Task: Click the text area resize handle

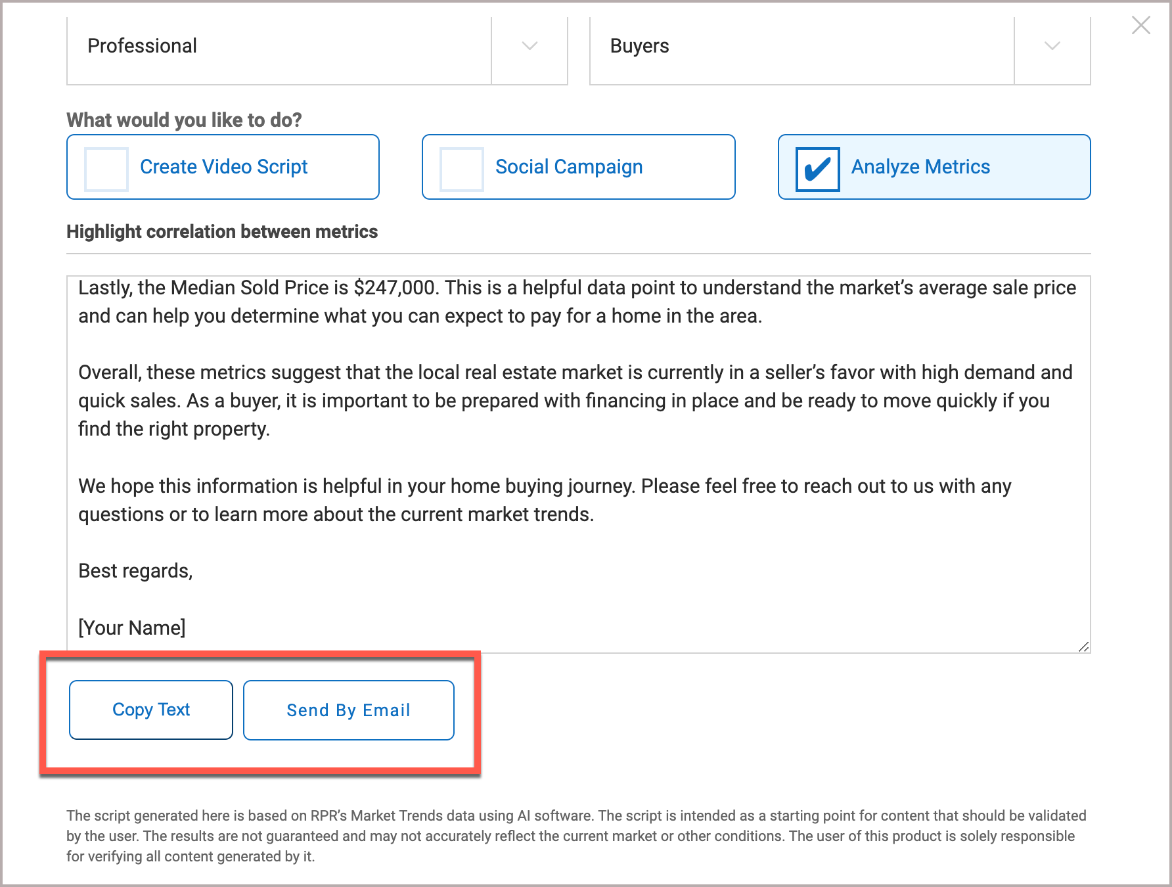Action: (x=1083, y=647)
